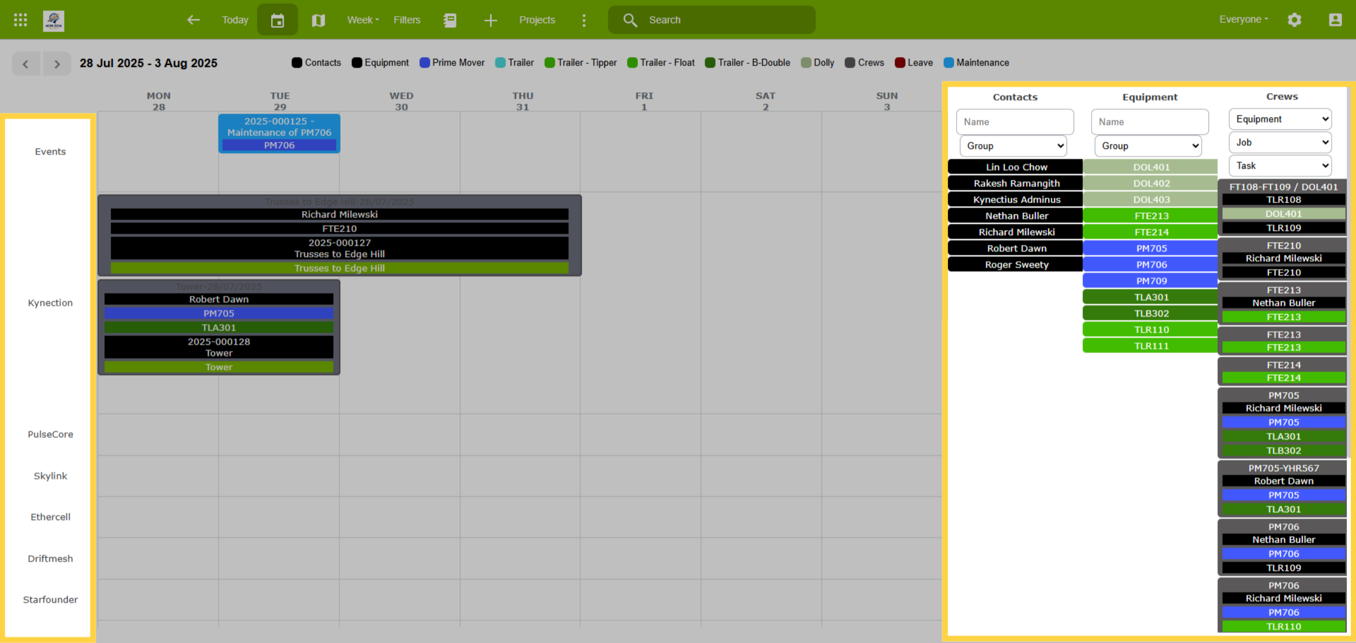Go to next week chevron
Screen dimensions: 1356x643
pyautogui.click(x=56, y=64)
